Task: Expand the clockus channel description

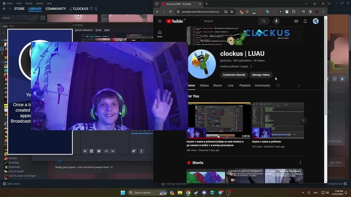Action: [x=251, y=66]
